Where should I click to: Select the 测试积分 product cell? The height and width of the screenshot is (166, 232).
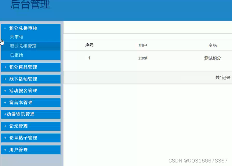coord(213,58)
